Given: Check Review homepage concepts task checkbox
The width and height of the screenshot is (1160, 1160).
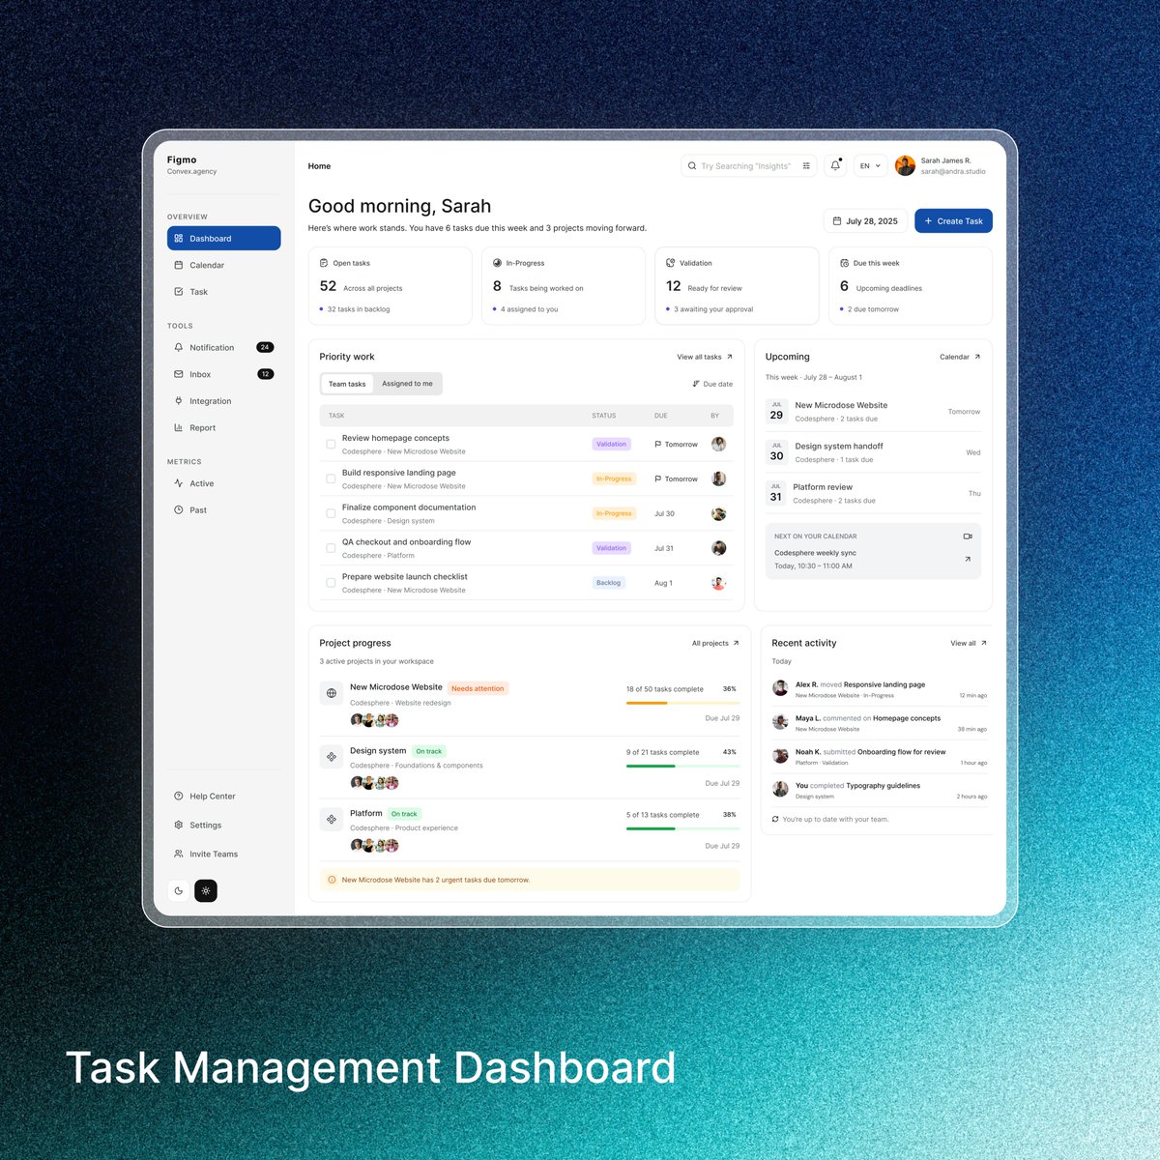Looking at the screenshot, I should click(331, 445).
